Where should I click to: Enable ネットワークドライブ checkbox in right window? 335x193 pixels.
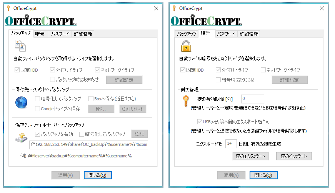coord(263,70)
